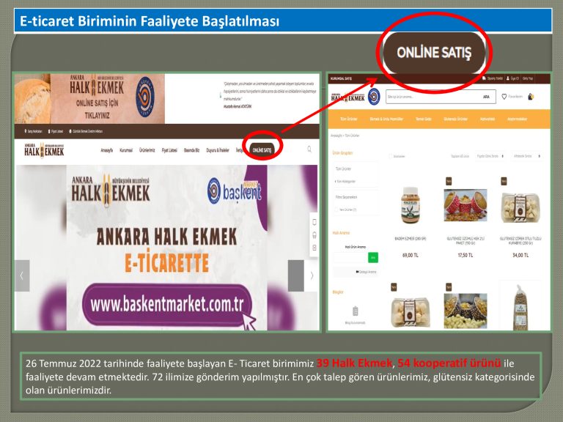Select the Atıştırmalıklar category tab
563x422 pixels.
[x=517, y=119]
